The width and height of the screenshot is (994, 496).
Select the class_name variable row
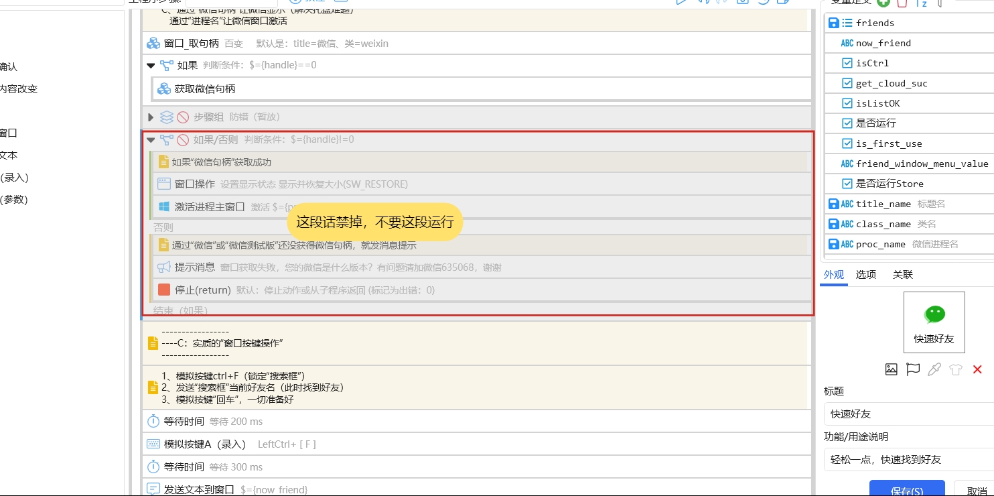(x=909, y=224)
